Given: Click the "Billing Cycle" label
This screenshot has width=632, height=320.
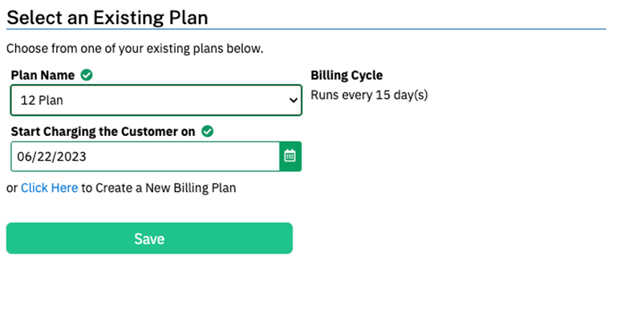Looking at the screenshot, I should tap(346, 75).
